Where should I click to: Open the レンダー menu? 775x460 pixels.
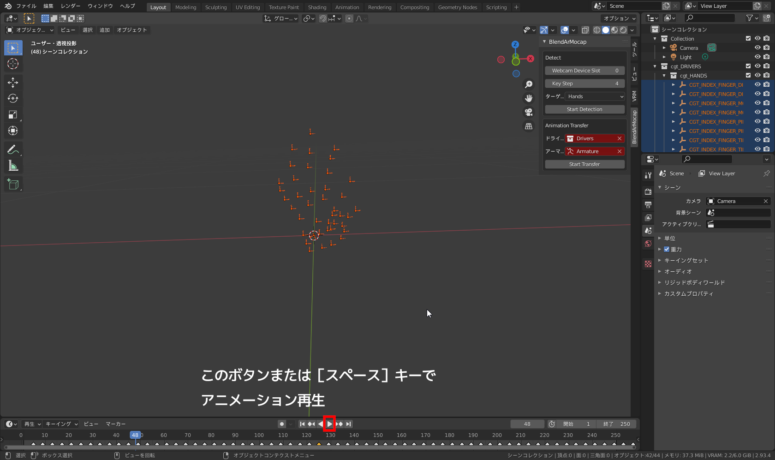(71, 6)
